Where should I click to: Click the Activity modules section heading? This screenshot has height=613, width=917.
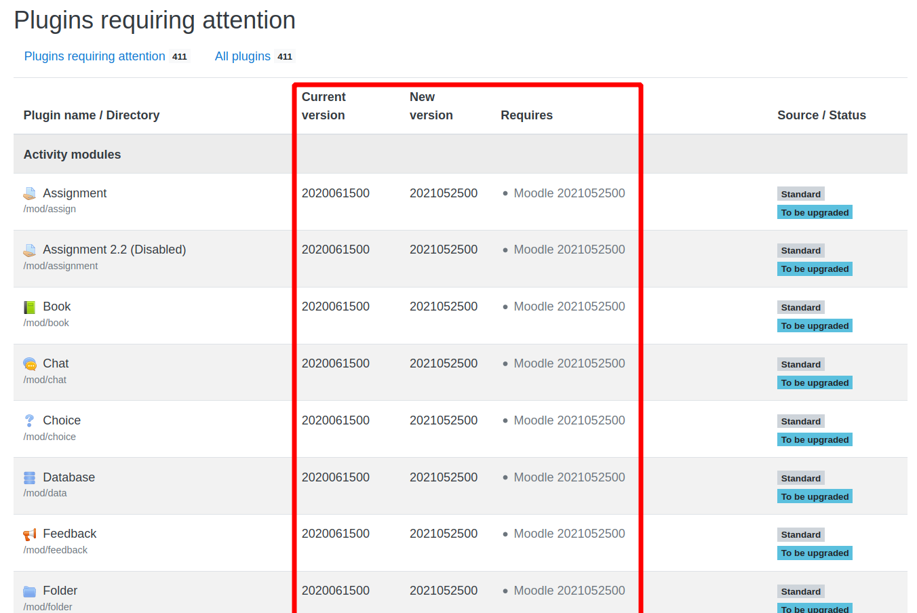[72, 155]
